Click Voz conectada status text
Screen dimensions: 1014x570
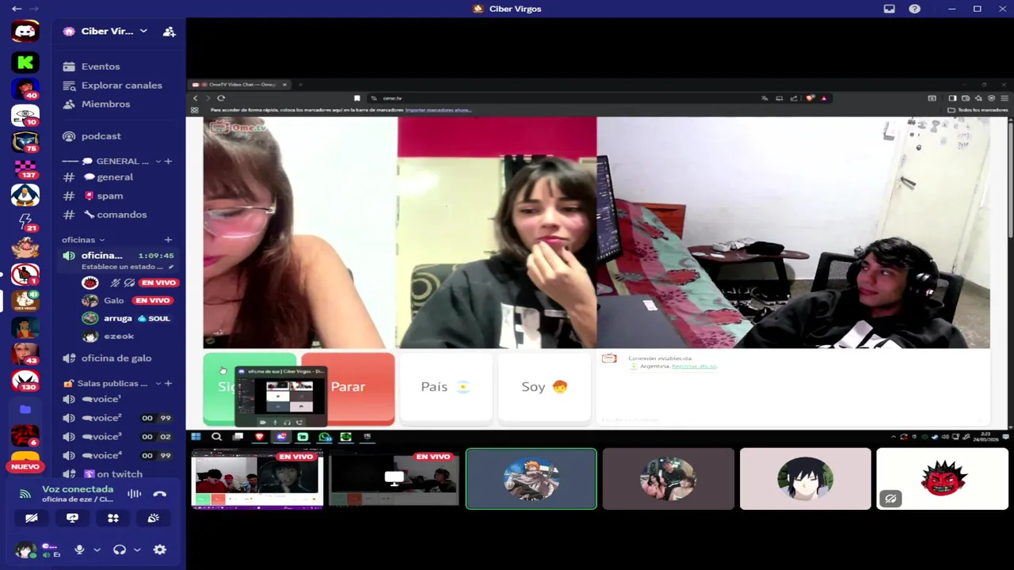(x=78, y=489)
